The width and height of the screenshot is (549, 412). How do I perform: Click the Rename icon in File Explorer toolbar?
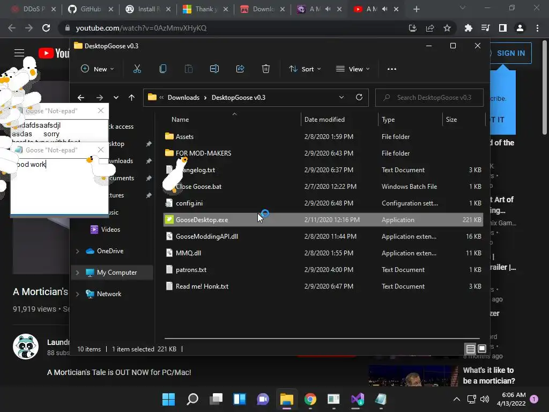click(214, 69)
